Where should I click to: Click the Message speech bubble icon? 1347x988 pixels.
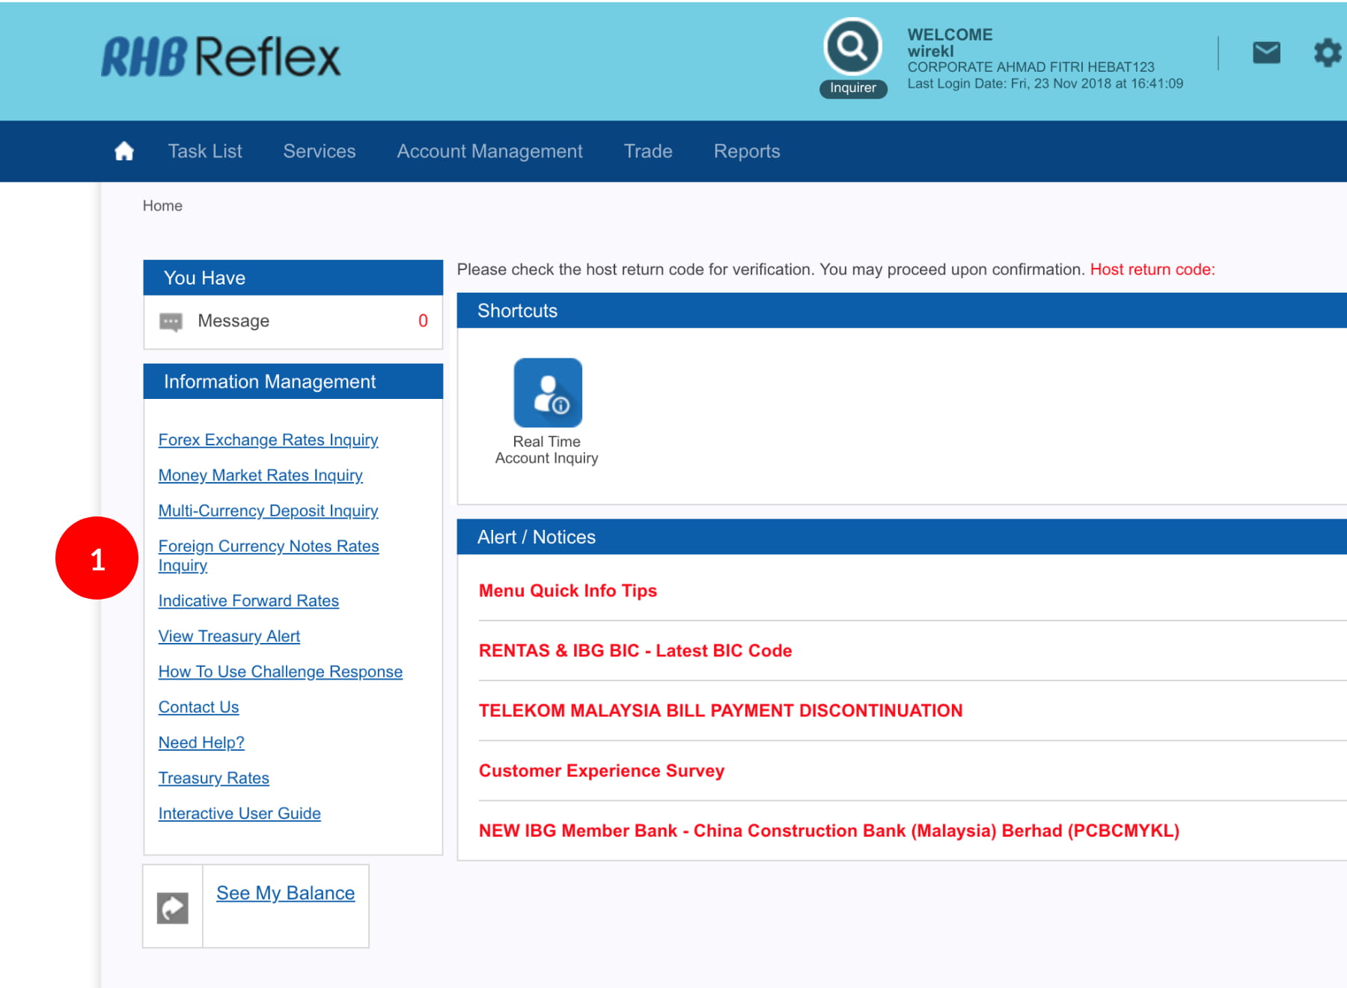(171, 322)
